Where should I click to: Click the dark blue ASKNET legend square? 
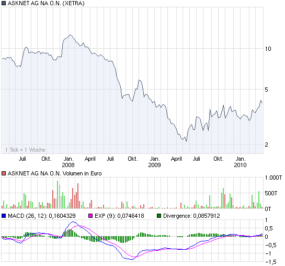[4, 3]
